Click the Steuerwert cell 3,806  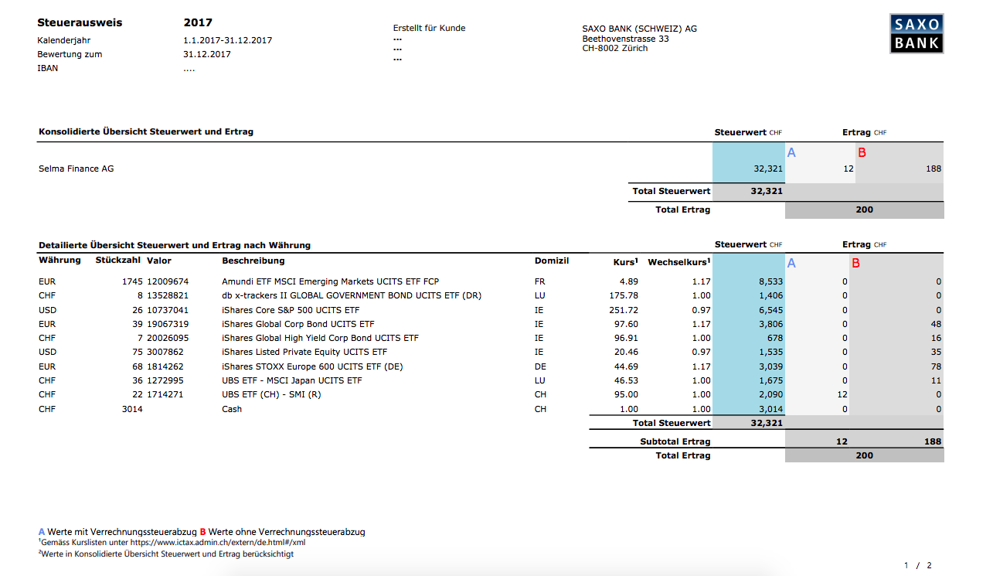[770, 324]
